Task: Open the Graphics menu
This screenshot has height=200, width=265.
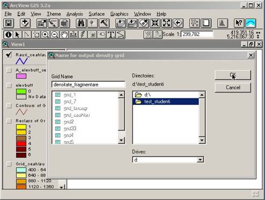Action: (x=119, y=14)
